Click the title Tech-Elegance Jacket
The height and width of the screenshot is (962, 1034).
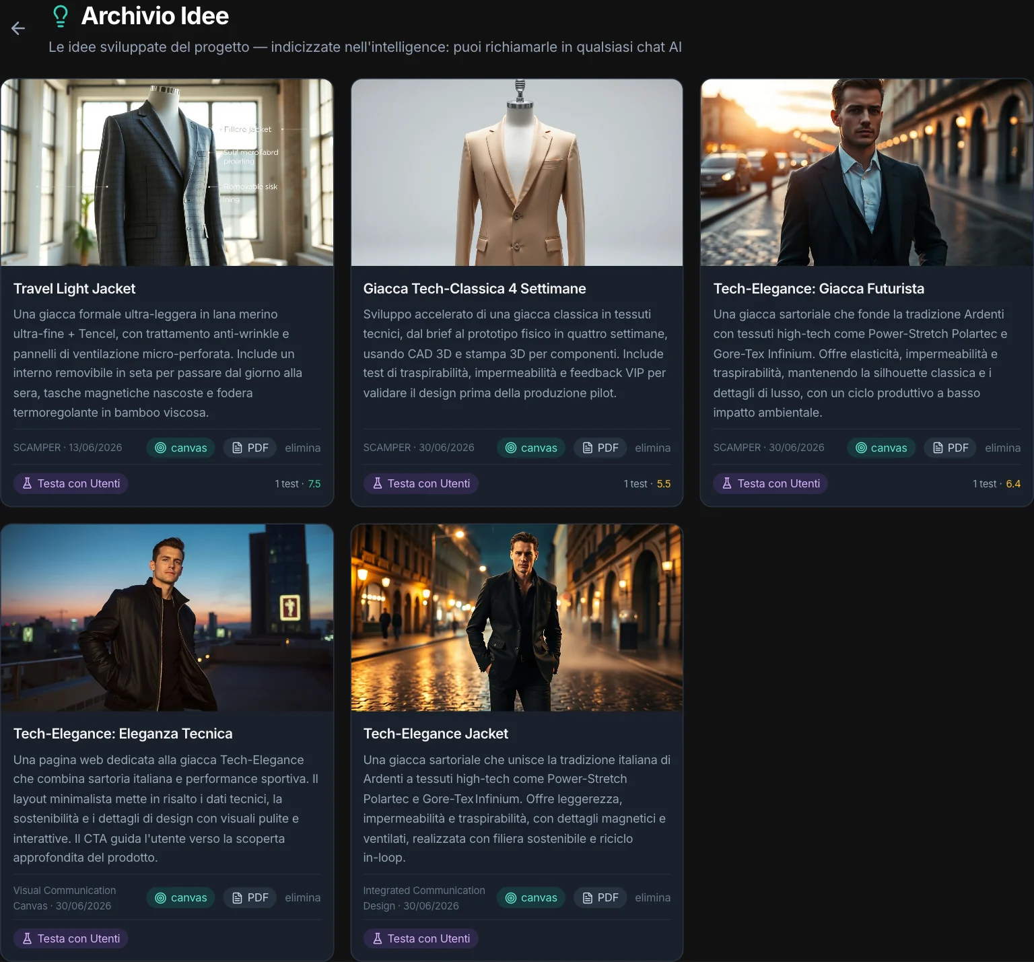click(436, 734)
